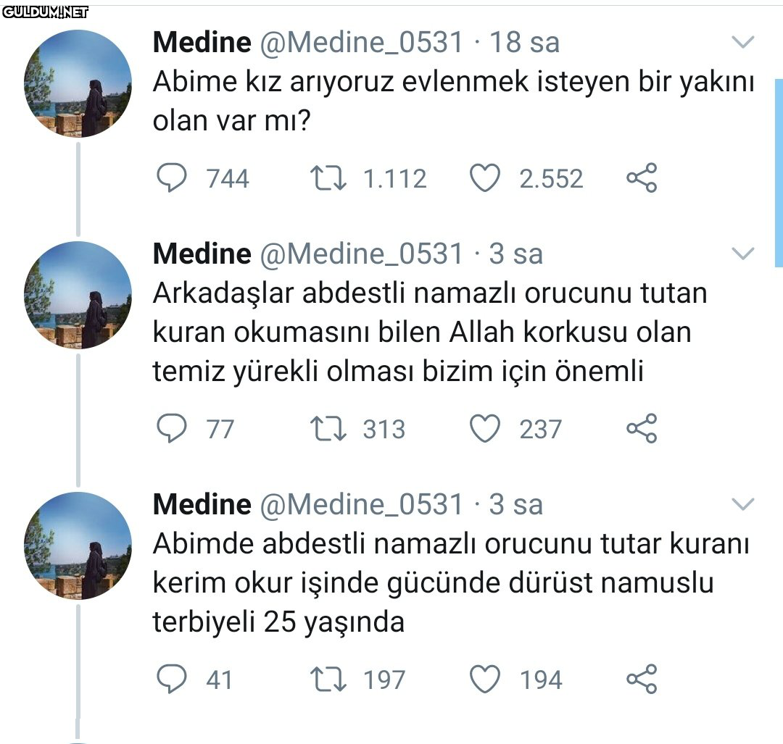The height and width of the screenshot is (744, 783).
Task: Open the first tweet's options chevron menu
Action: pos(742,43)
